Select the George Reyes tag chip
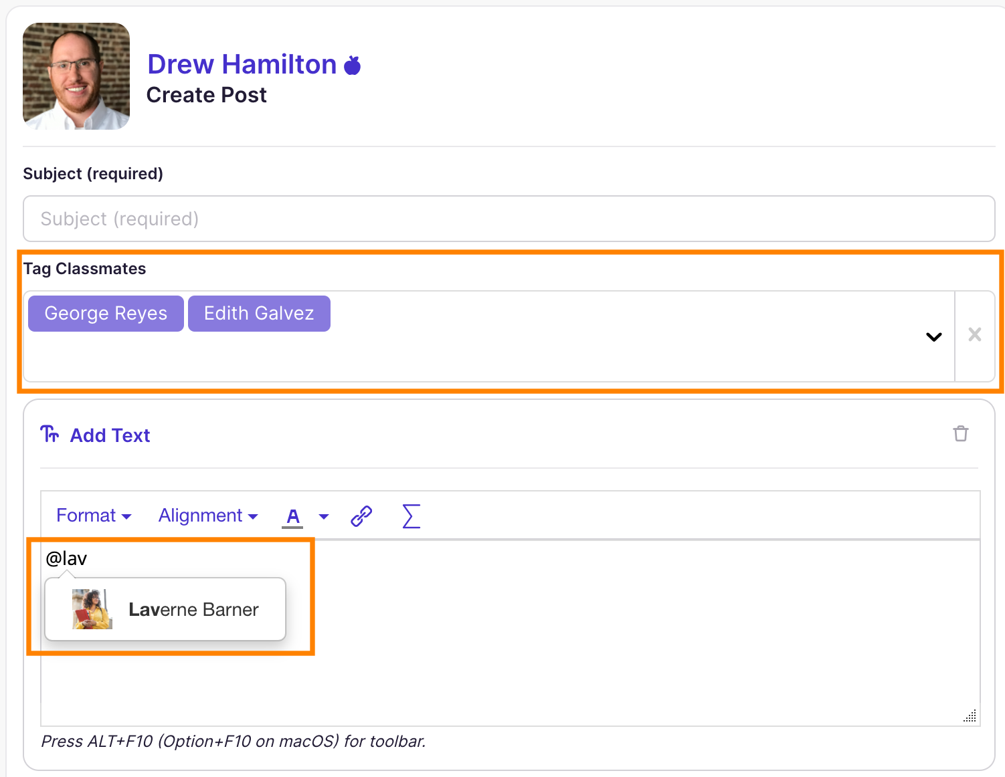Screen dimensions: 1005x777 (106, 314)
